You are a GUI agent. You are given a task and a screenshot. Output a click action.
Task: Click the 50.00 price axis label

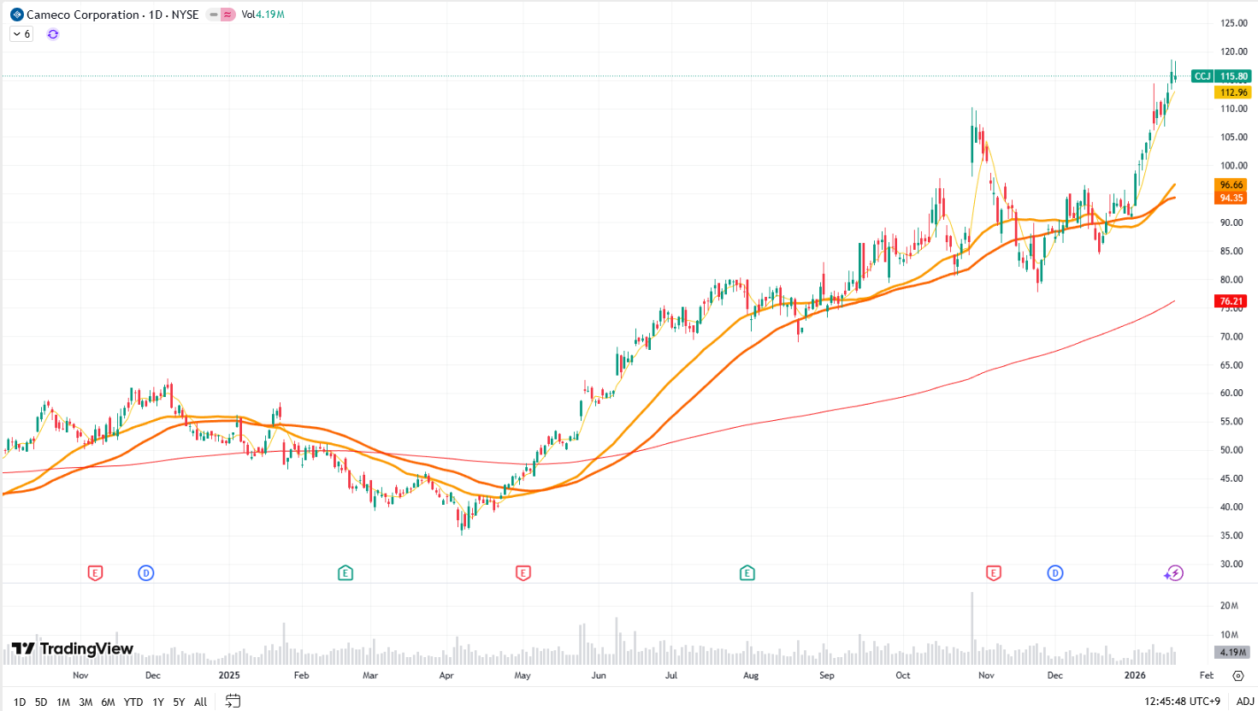pyautogui.click(x=1231, y=450)
